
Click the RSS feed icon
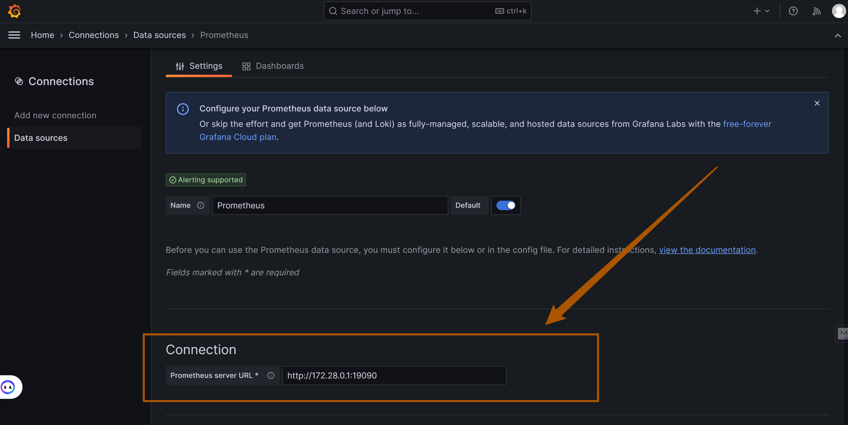[x=816, y=11]
